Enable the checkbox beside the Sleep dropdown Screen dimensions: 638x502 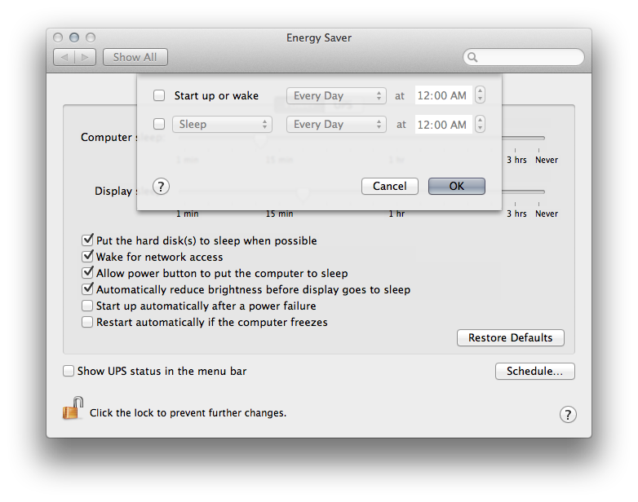[159, 124]
